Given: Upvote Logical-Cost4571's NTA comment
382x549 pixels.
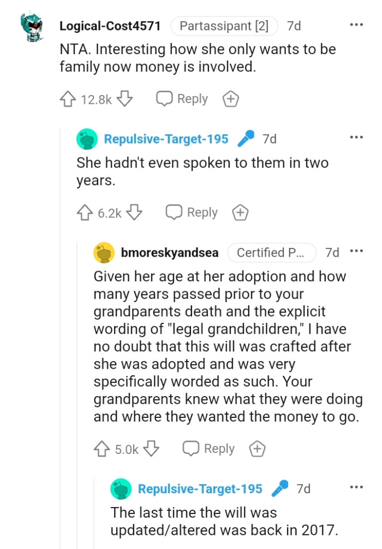Looking at the screenshot, I should [67, 99].
